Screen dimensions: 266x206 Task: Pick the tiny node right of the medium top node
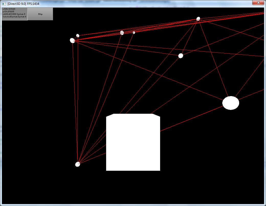tap(134, 32)
